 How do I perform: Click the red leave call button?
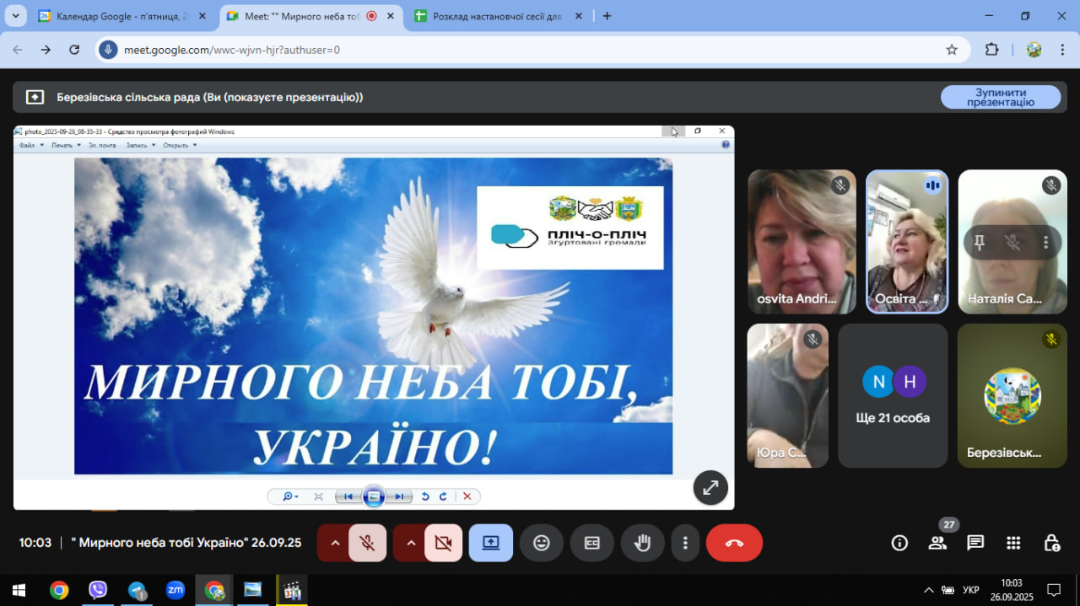[x=734, y=543]
